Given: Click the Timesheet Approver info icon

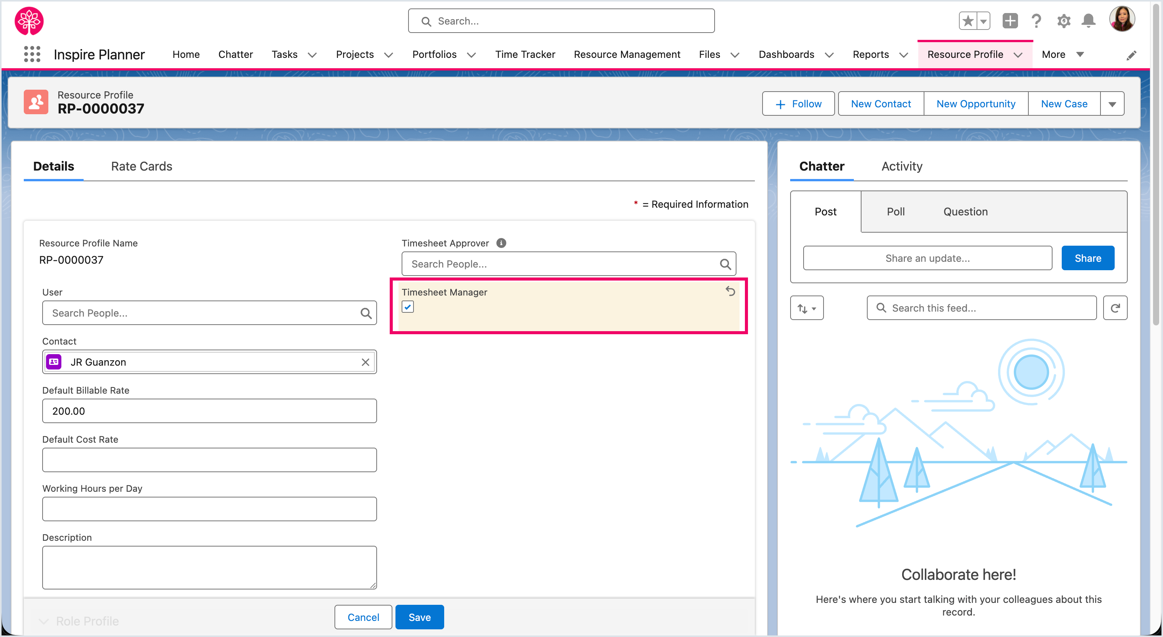Looking at the screenshot, I should click(x=501, y=243).
